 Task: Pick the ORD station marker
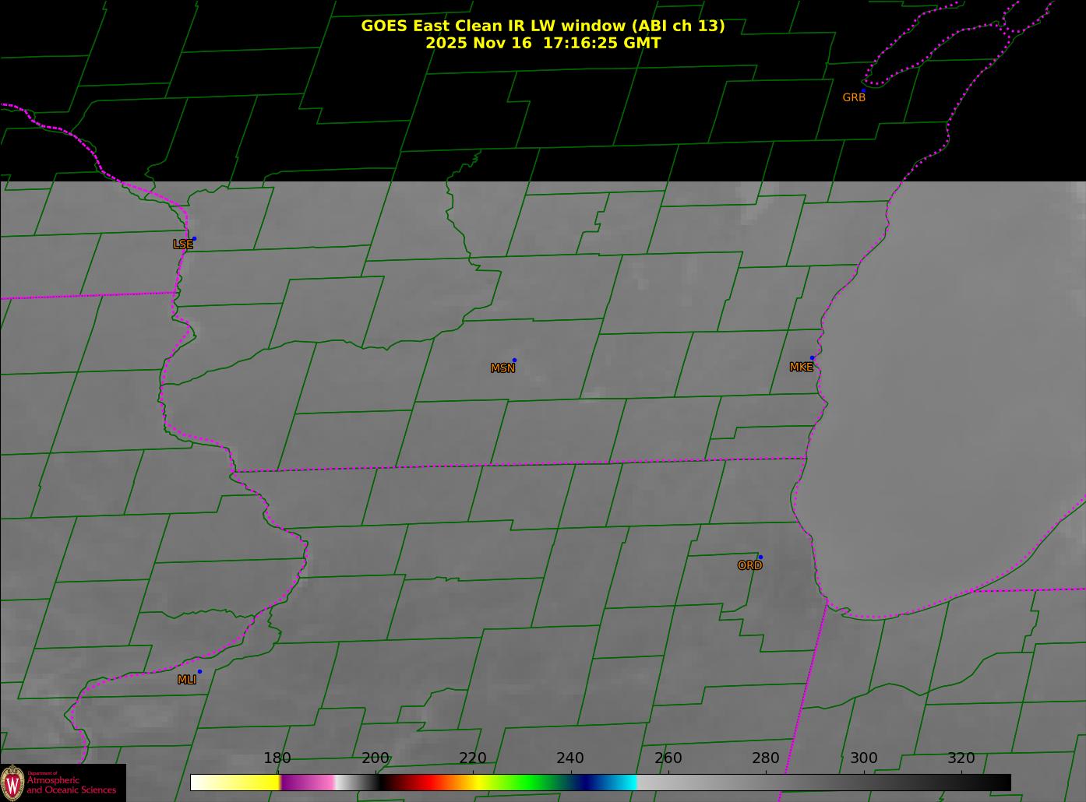760,558
